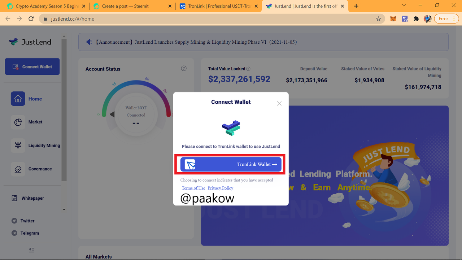Open the Liquidity Mining icon
The image size is (462, 260).
point(18,146)
